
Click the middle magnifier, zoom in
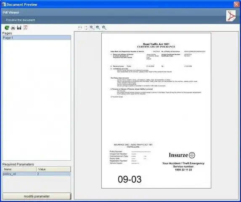(x=98, y=28)
